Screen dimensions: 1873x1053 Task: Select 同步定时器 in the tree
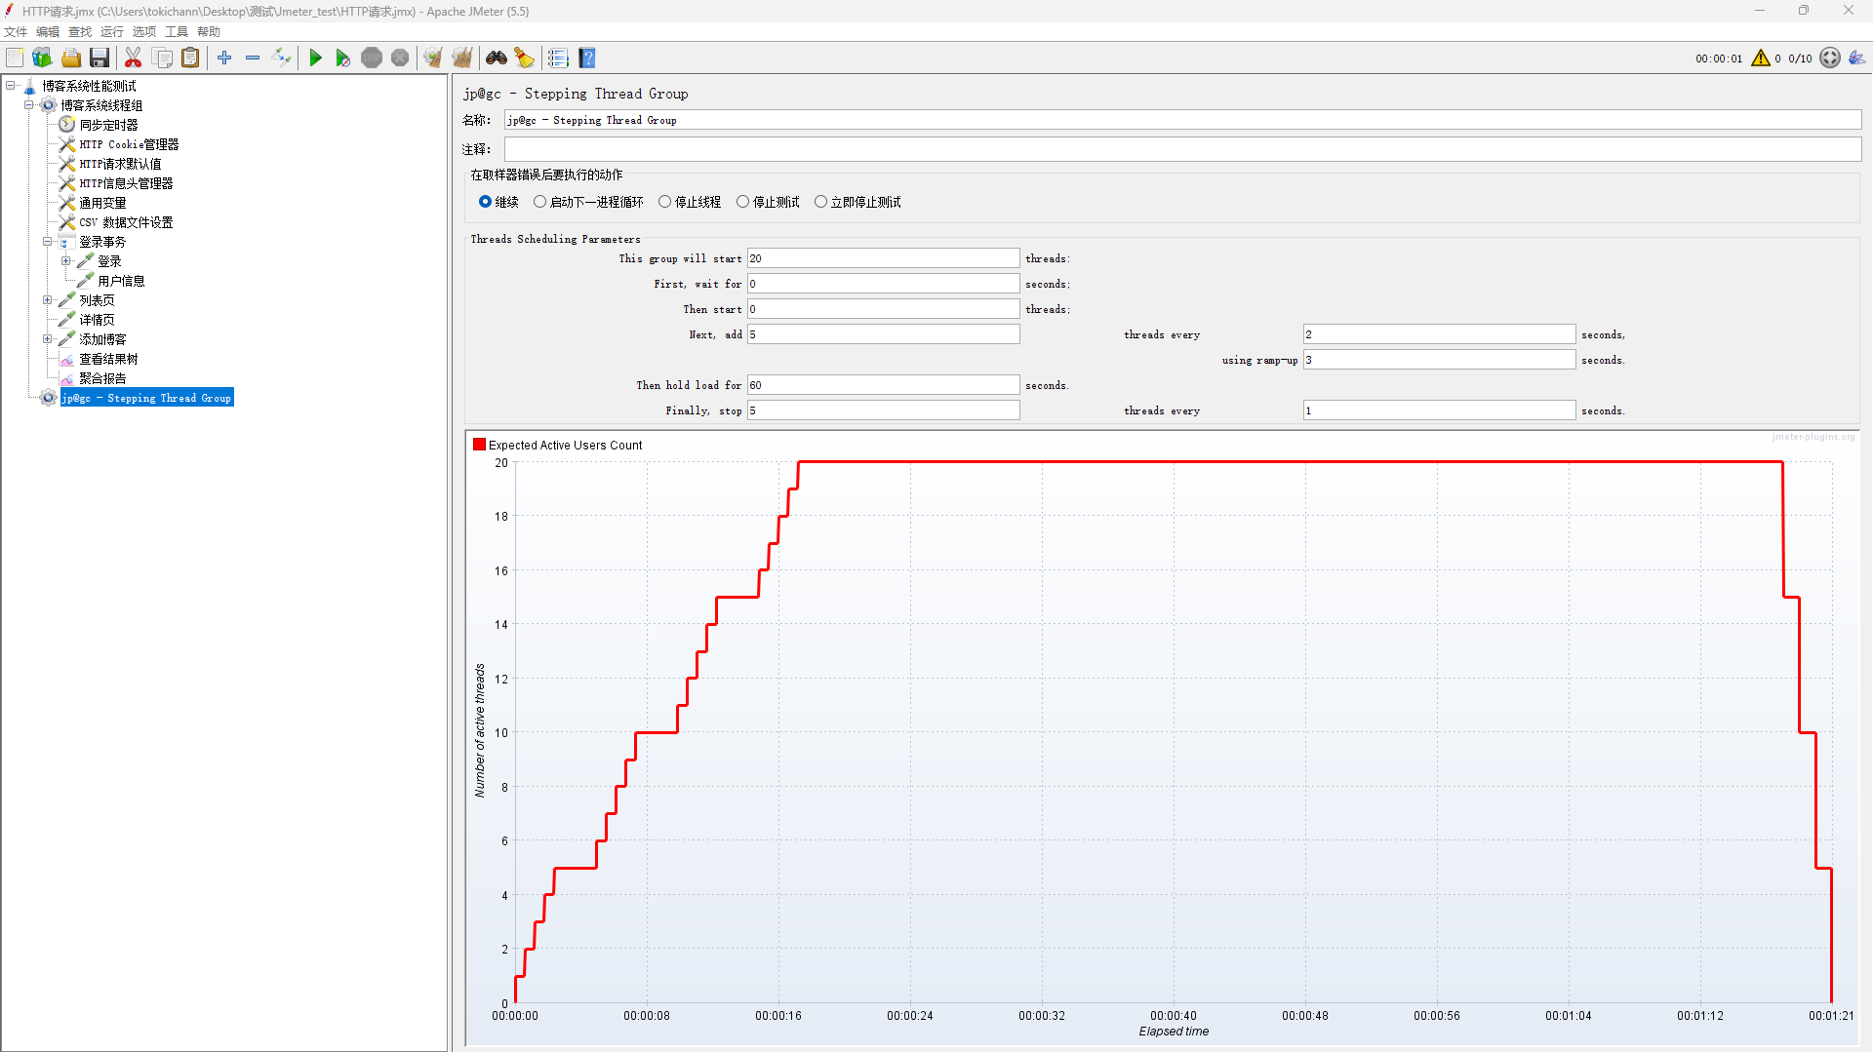(108, 125)
